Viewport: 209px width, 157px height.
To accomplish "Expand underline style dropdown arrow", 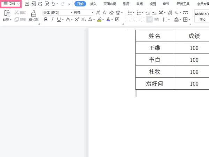I will coord(63,20).
